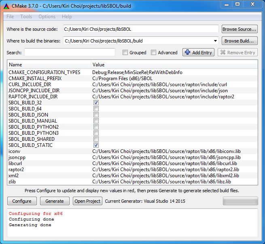Select the zlib entry name
Image resolution: width=265 pixels, height=244 pixels.
12,182
